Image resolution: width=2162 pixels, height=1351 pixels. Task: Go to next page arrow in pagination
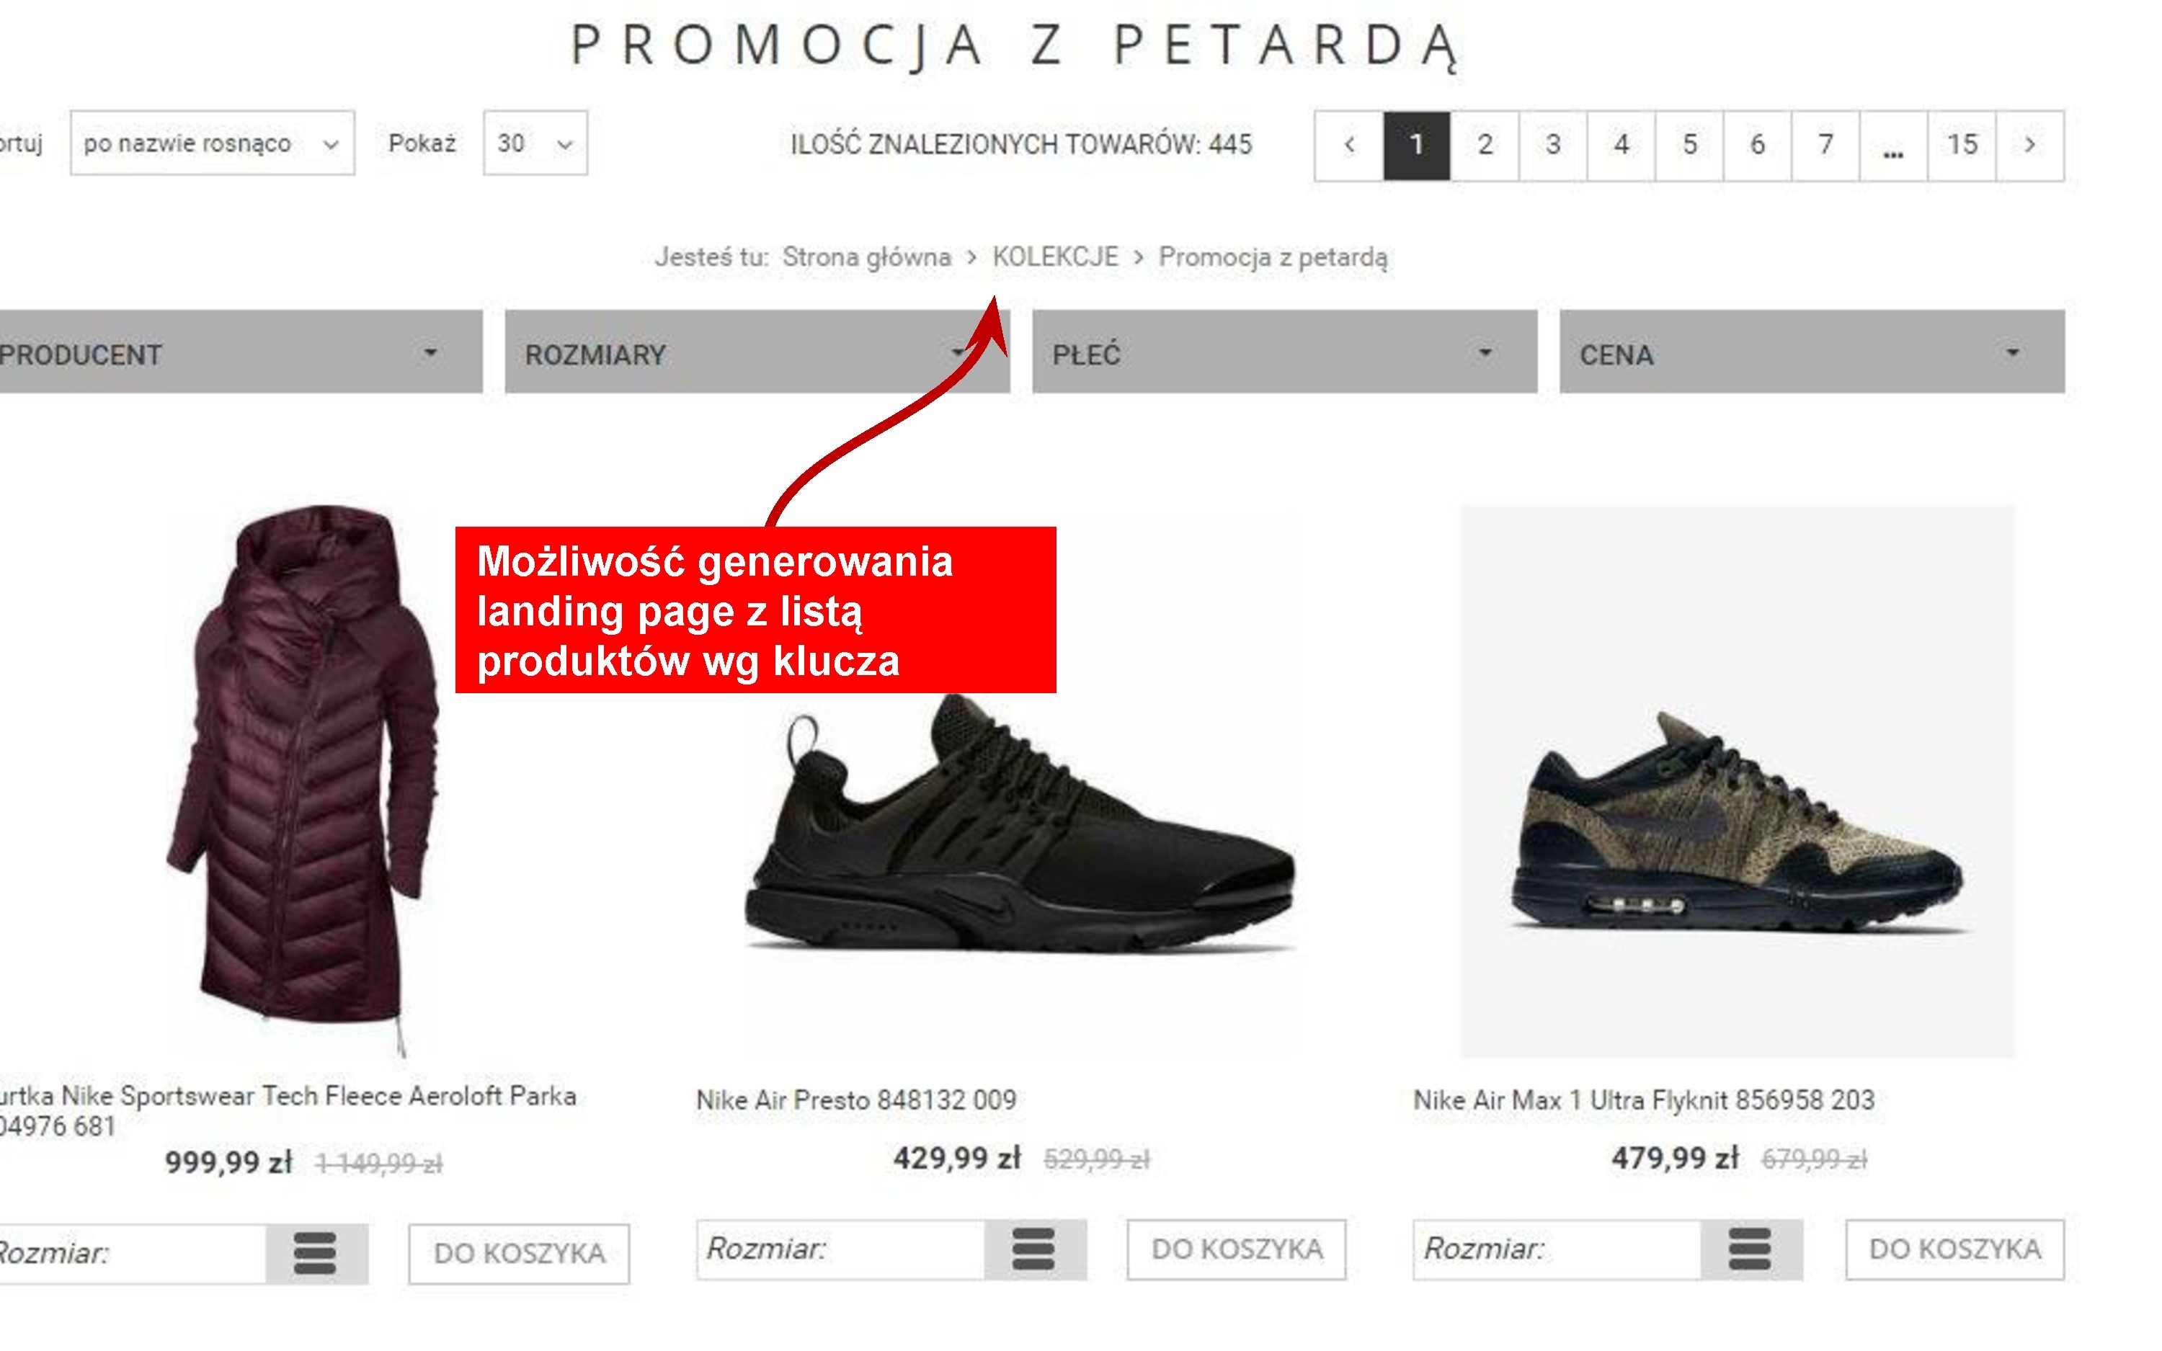(2030, 145)
